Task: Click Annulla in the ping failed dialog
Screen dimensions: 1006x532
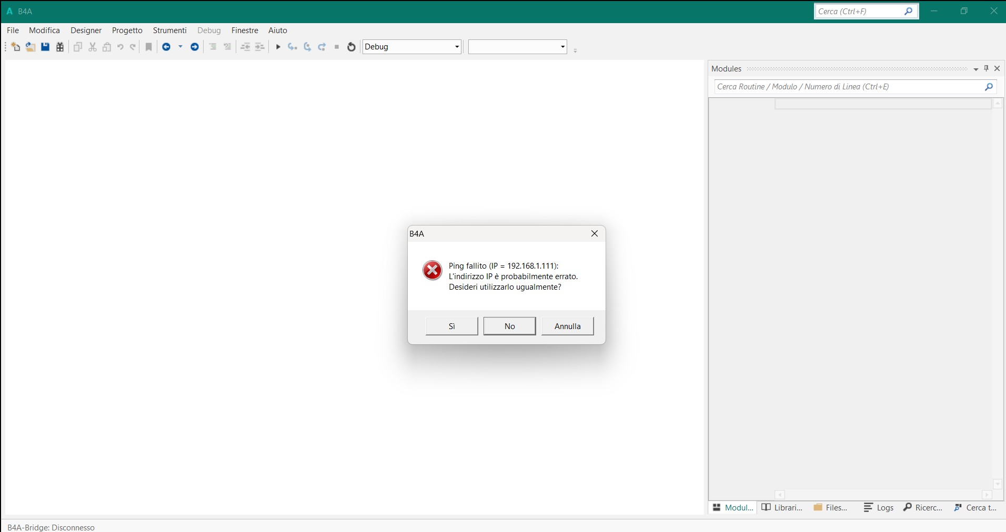Action: pos(568,326)
